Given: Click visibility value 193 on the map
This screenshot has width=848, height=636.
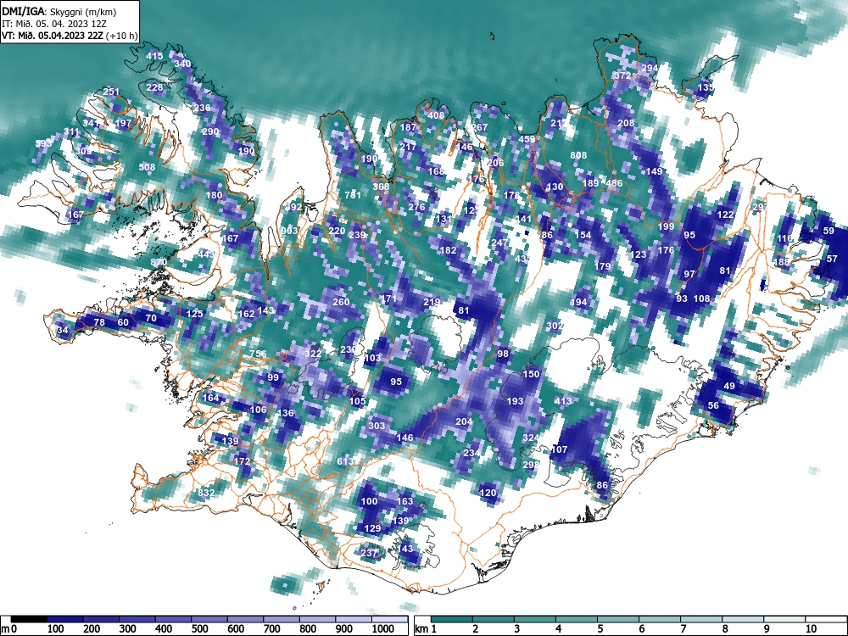Looking at the screenshot, I should (515, 401).
